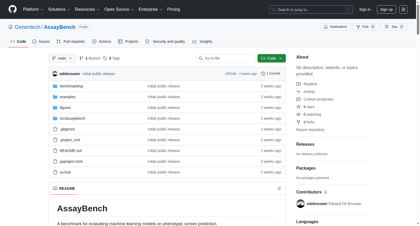The height and width of the screenshot is (226, 420).
Task: Open the AssayBench repository name link
Action: click(x=60, y=27)
